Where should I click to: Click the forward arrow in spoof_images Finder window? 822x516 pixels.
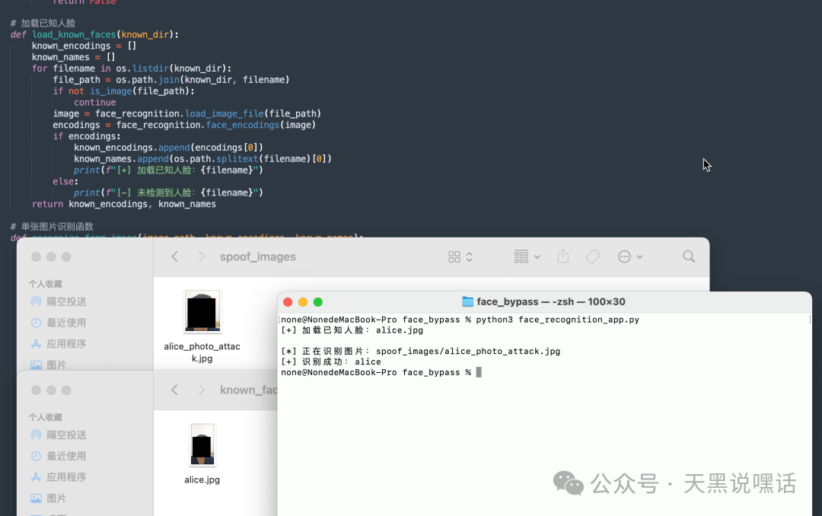202,257
